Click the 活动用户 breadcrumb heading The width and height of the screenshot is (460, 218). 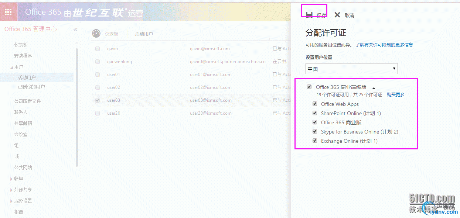(x=144, y=34)
